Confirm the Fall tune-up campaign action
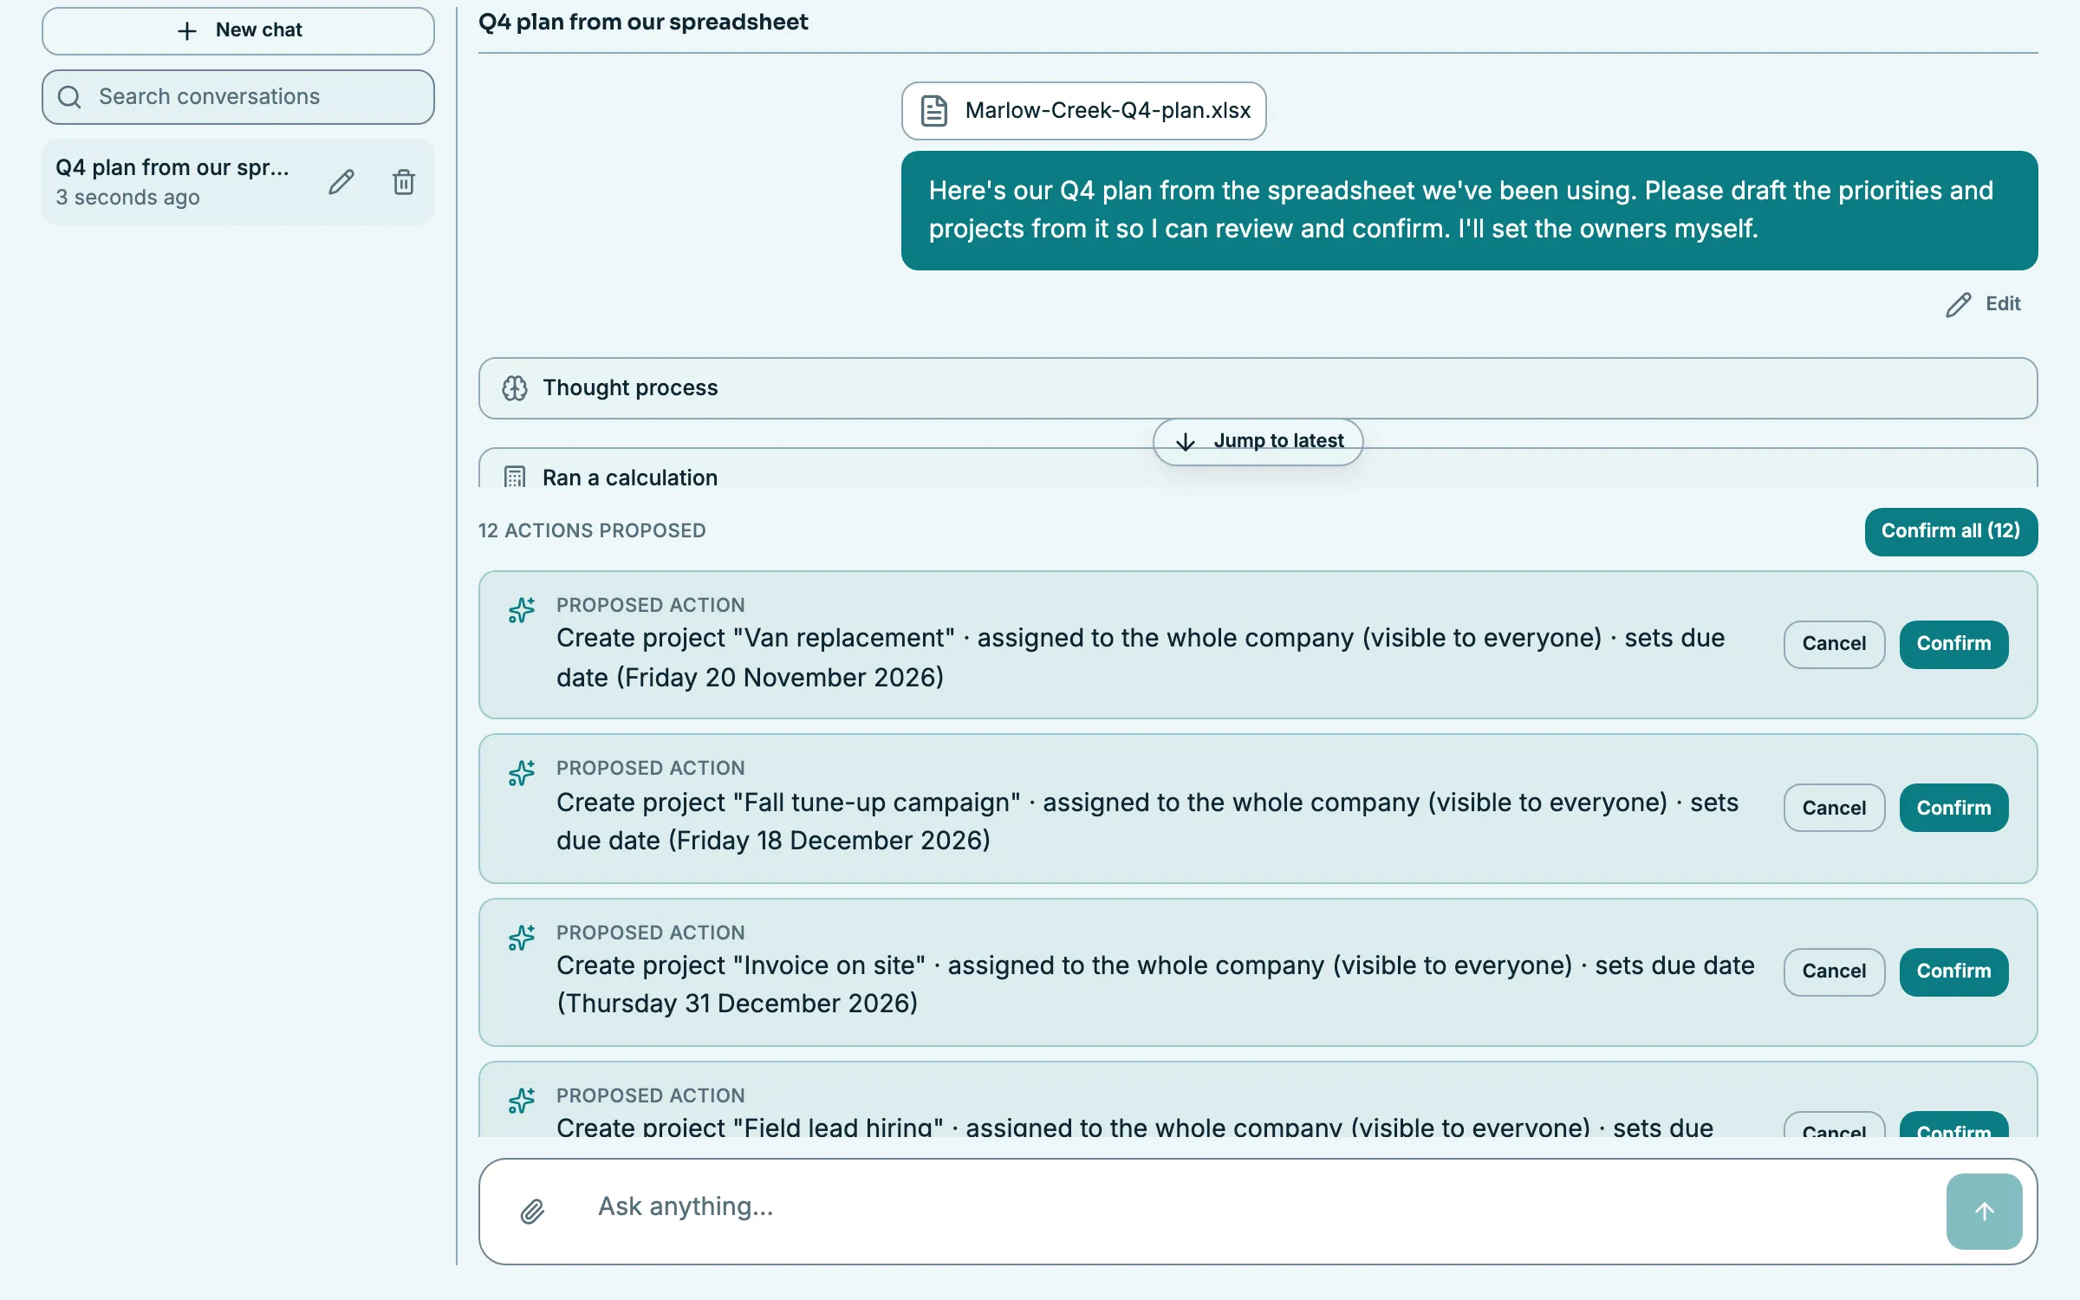The height and width of the screenshot is (1300, 2080). point(1953,808)
